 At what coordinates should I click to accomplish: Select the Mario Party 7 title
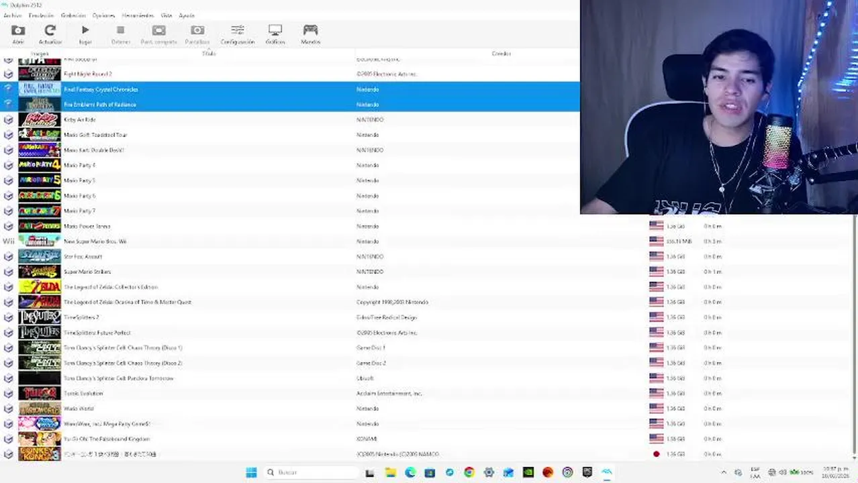pos(79,211)
